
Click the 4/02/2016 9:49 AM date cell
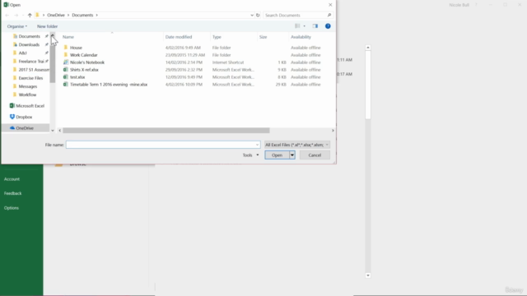pyautogui.click(x=183, y=48)
